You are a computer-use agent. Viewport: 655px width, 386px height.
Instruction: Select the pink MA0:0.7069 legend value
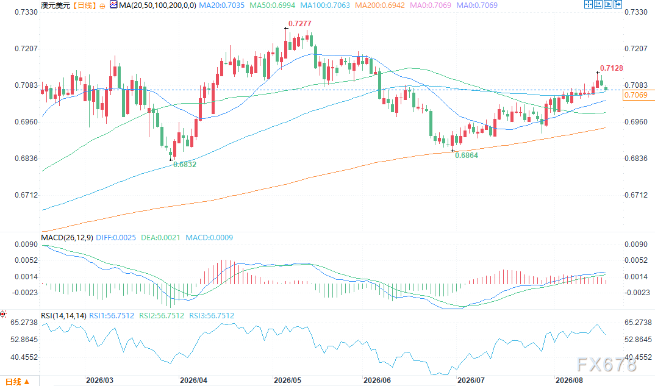(x=430, y=5)
